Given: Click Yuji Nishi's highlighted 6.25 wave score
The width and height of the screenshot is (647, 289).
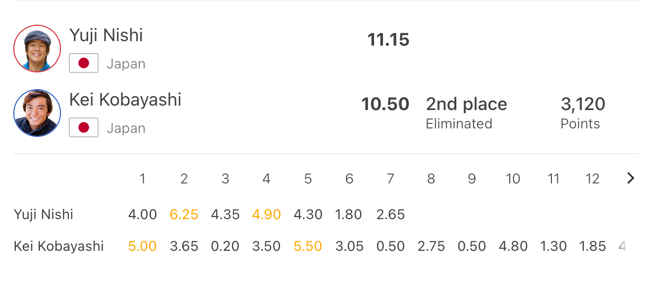Looking at the screenshot, I should point(184,215).
